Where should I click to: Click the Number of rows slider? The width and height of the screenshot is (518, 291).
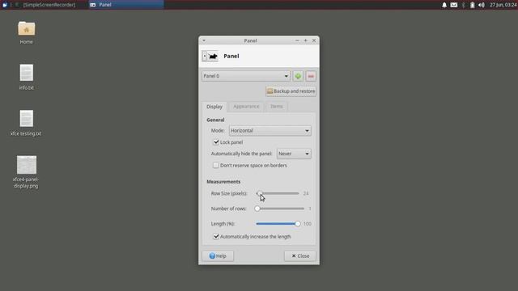point(280,209)
